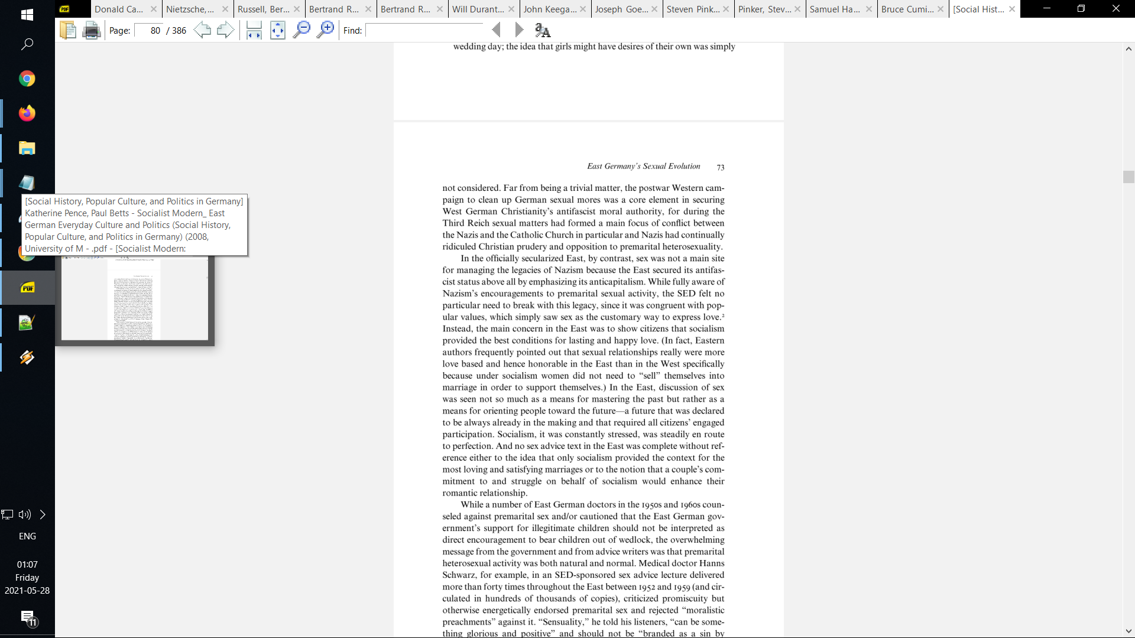The width and height of the screenshot is (1135, 638).
Task: Find next search result arrow
Action: point(519,30)
